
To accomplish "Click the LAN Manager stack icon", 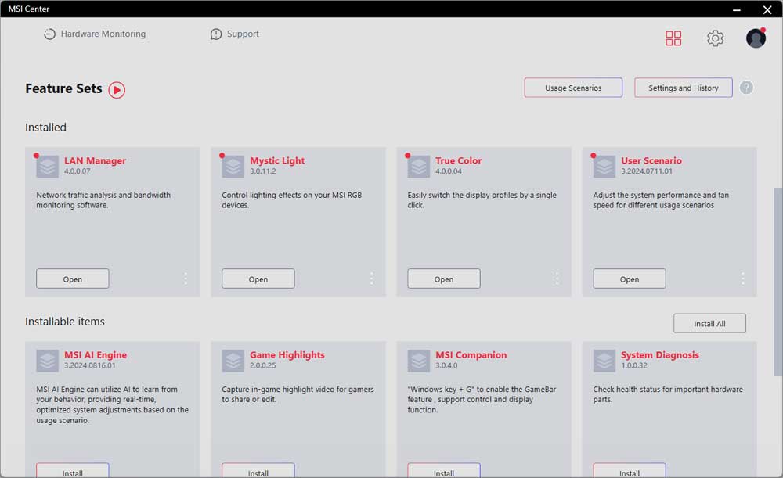I will 48,167.
